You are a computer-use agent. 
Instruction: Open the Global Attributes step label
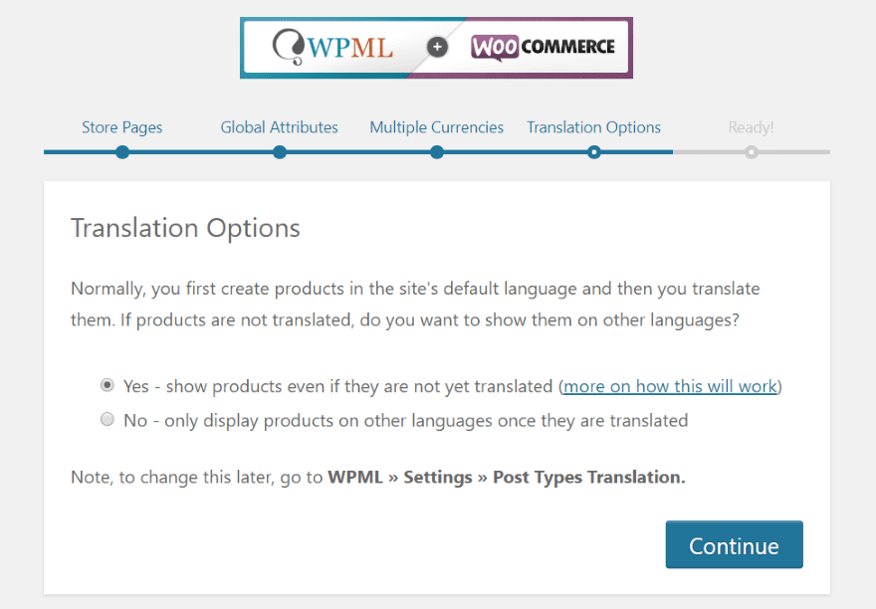[280, 127]
